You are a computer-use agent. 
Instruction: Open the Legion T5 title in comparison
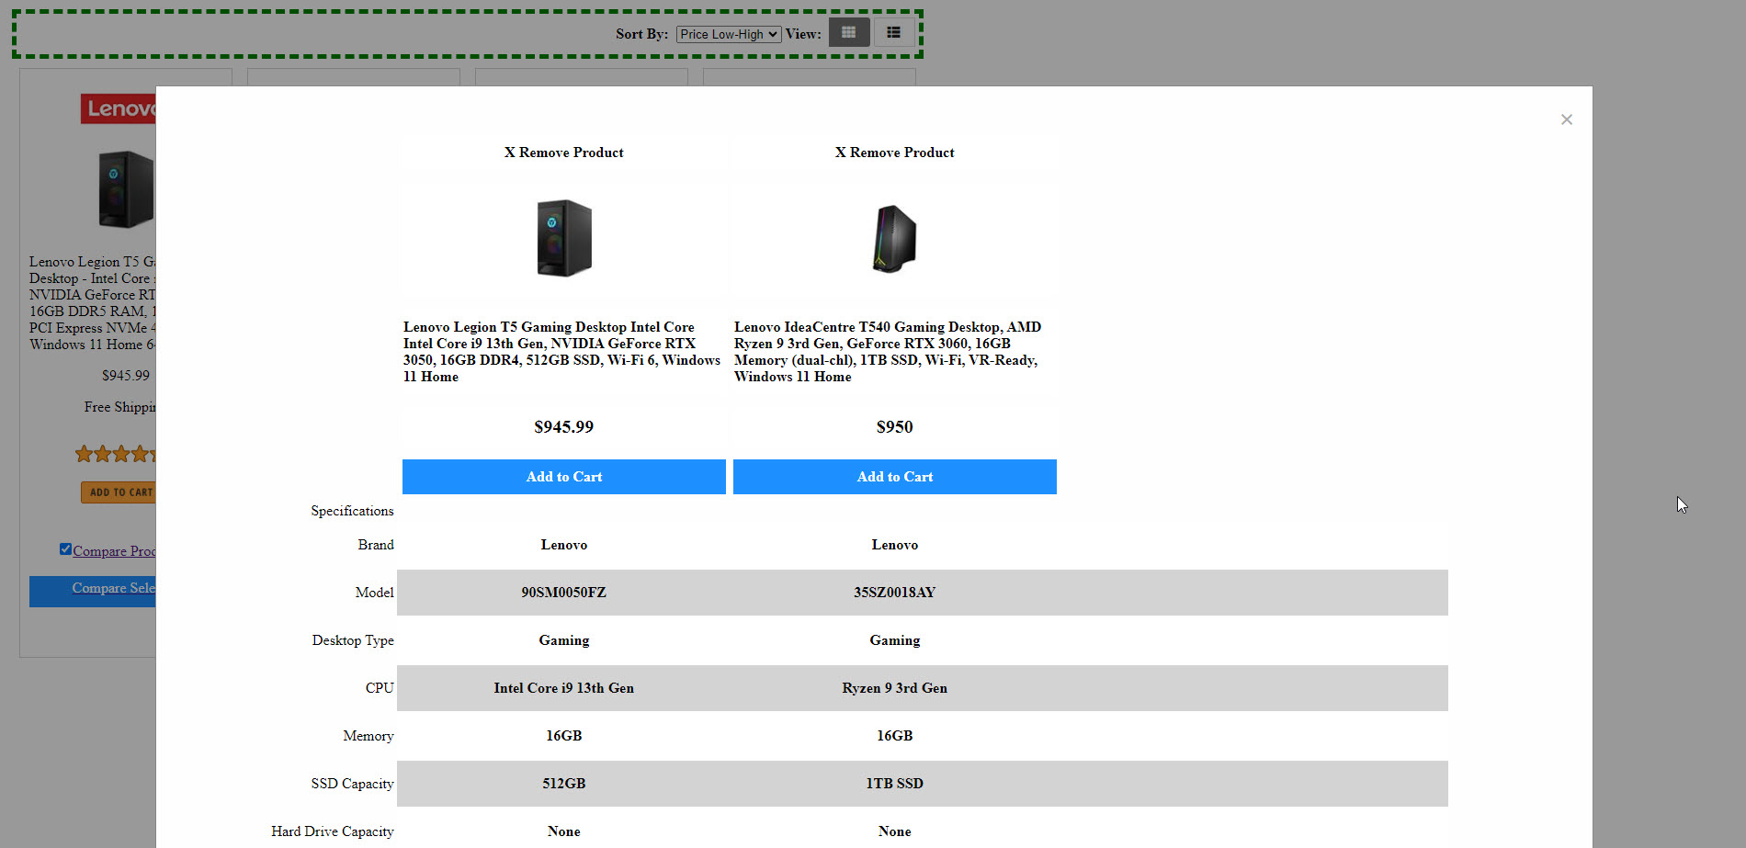561,351
